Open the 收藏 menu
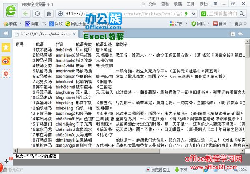The image size is (250, 174). click(178, 4)
